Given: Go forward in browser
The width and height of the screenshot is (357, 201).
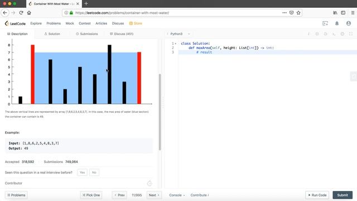Looking at the screenshot, I should (13, 13).
